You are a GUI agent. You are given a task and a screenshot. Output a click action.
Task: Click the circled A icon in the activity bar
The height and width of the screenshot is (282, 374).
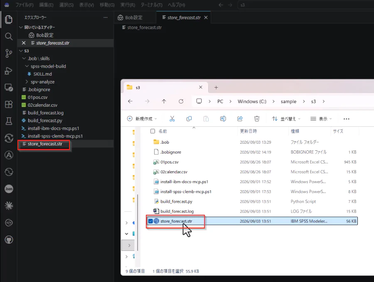[x=9, y=155]
